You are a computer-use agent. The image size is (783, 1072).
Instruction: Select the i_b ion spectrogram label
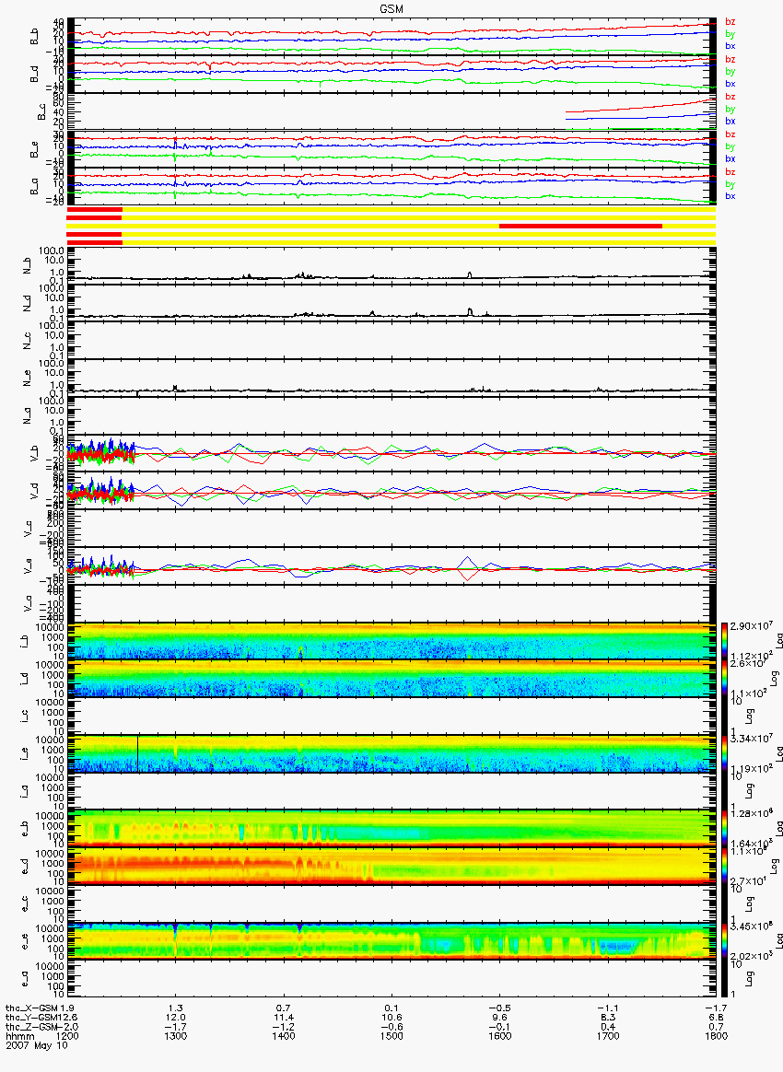coord(23,641)
